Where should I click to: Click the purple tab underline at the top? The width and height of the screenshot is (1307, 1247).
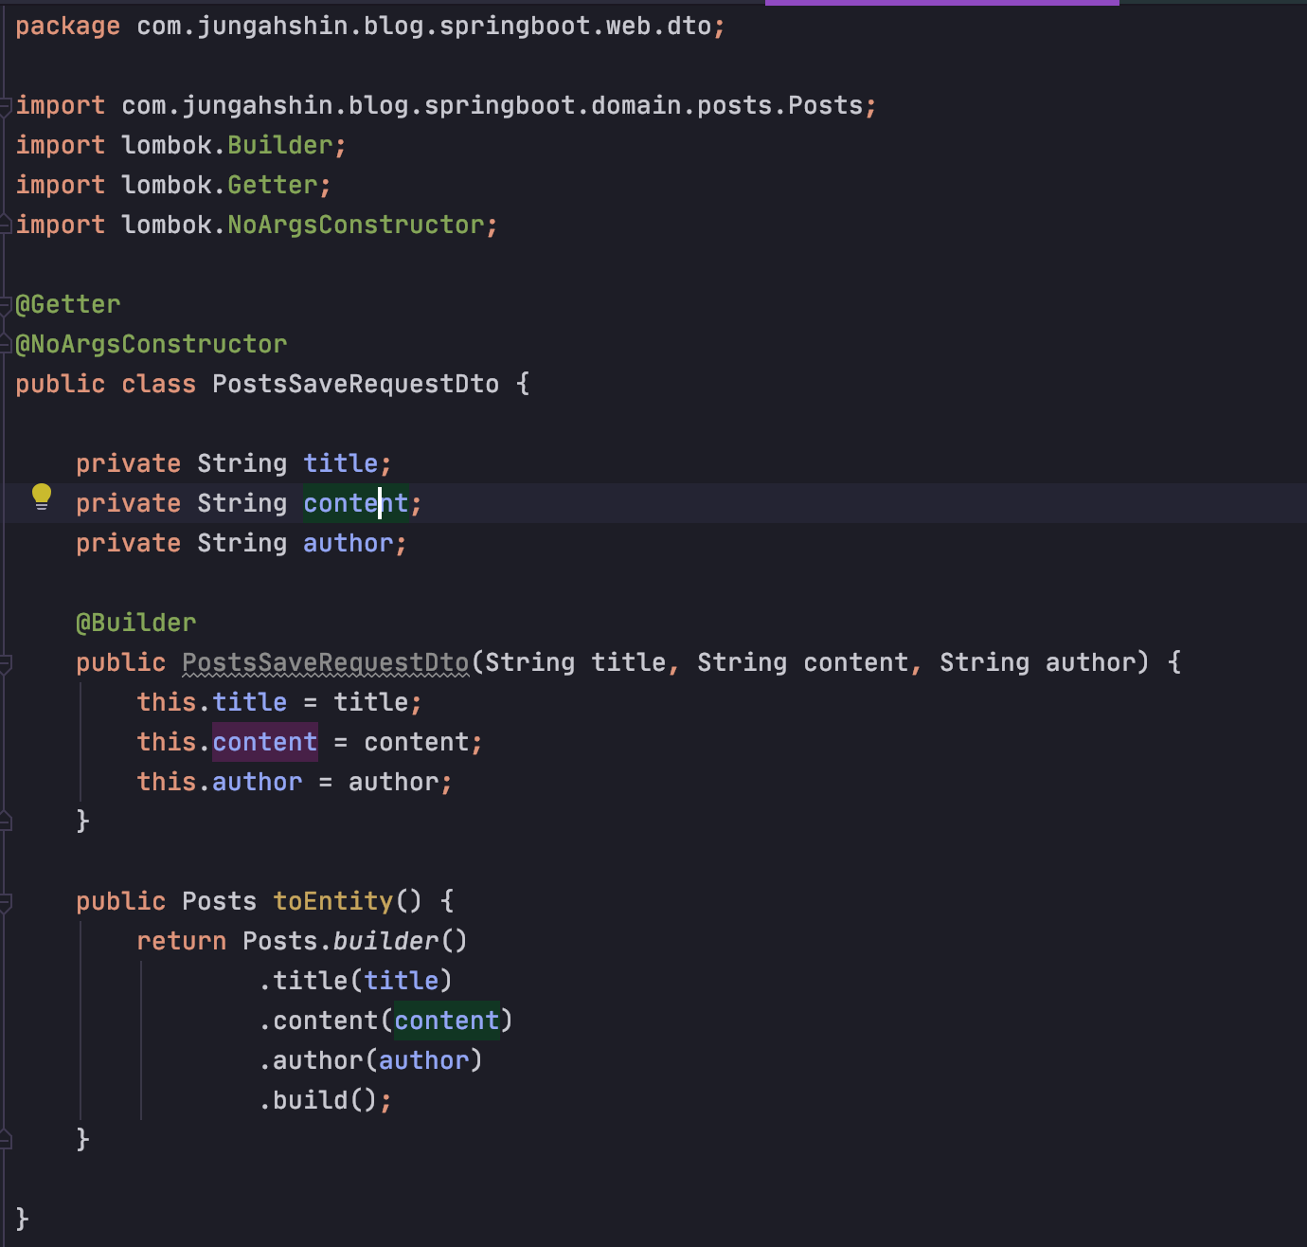coord(942,3)
